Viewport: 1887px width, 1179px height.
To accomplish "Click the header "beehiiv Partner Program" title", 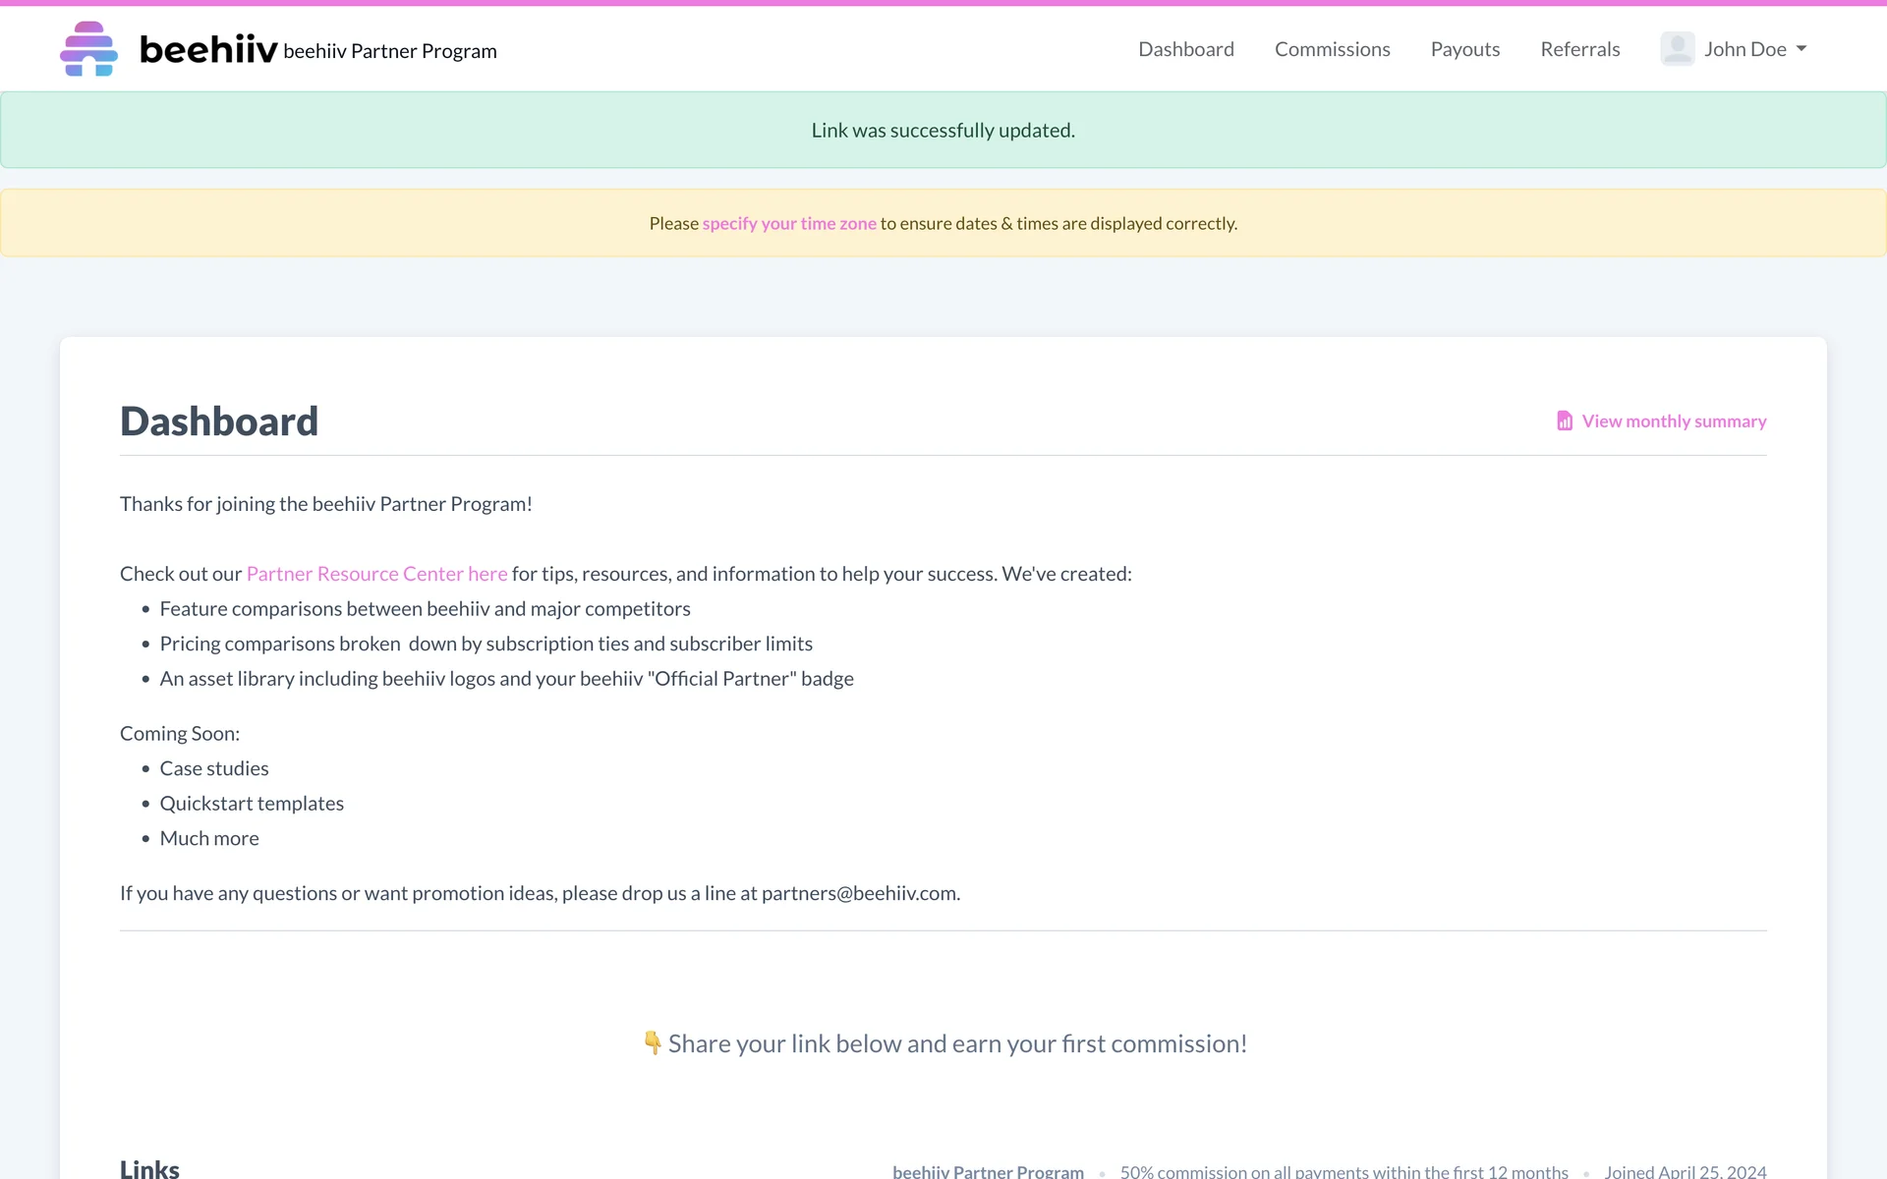I will [390, 51].
